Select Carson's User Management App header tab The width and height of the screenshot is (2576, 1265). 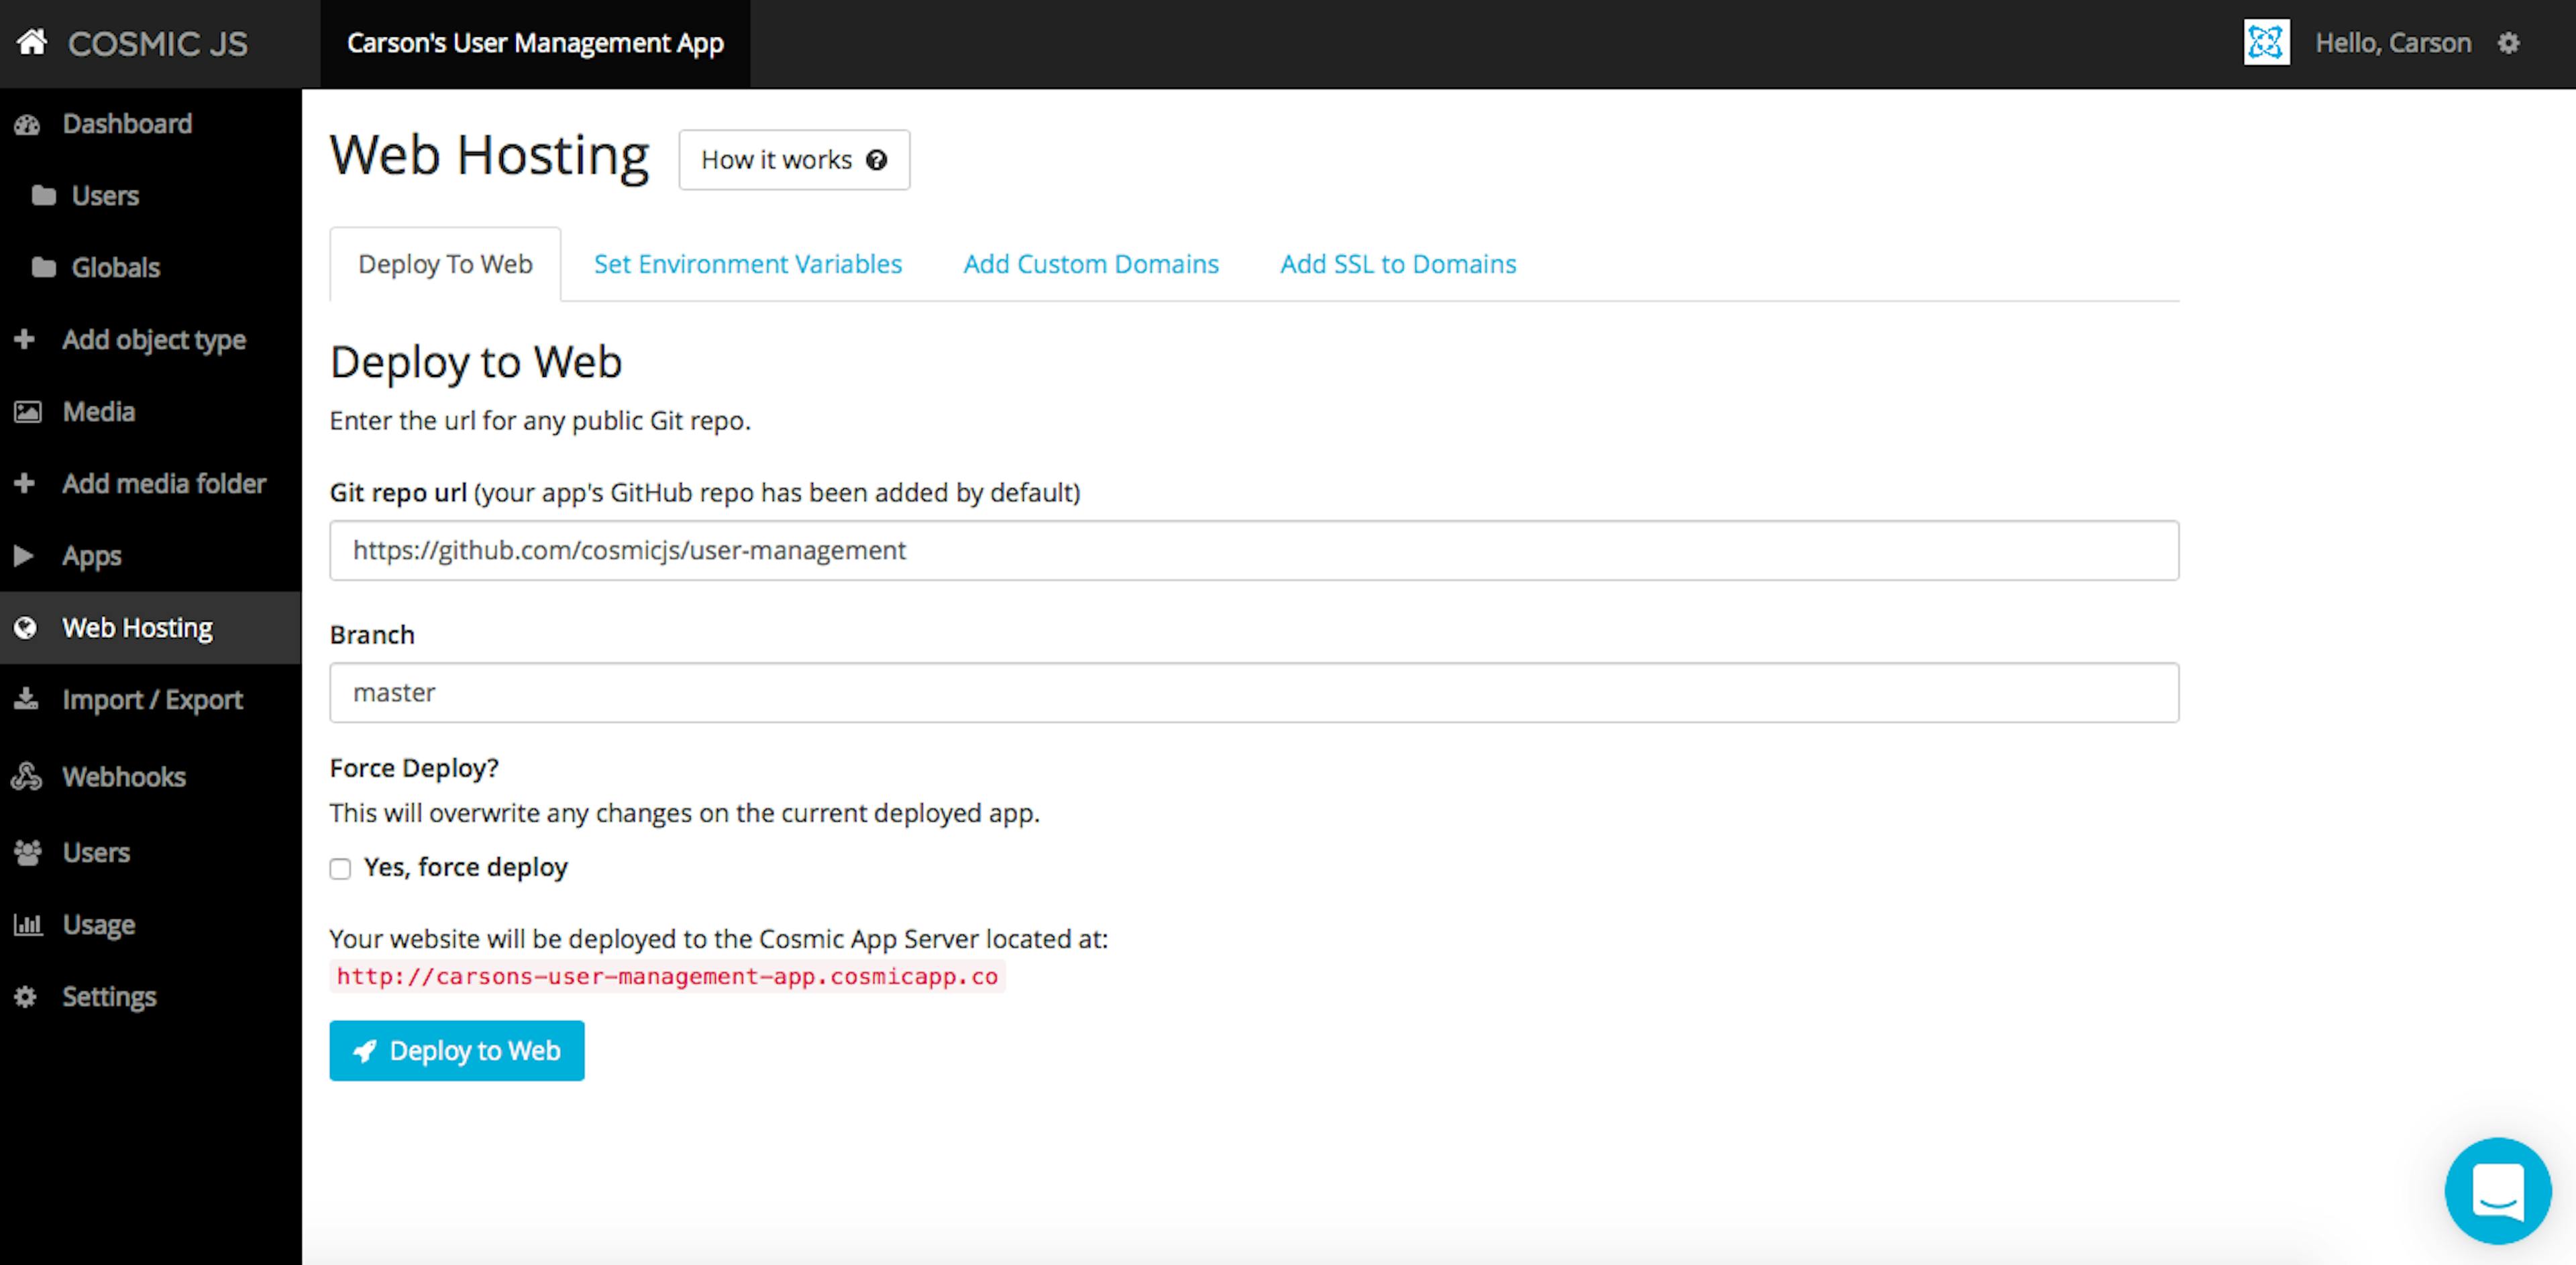tap(535, 43)
